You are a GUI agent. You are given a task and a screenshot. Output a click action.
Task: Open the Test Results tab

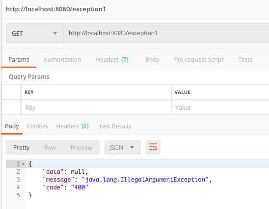[x=115, y=126]
